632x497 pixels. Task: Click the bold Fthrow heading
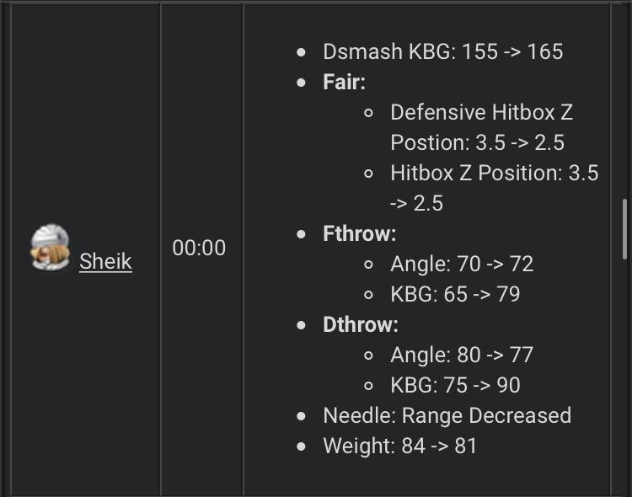coord(359,234)
